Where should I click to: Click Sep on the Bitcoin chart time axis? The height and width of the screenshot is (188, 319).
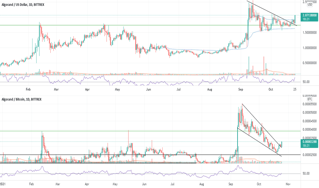(230, 184)
